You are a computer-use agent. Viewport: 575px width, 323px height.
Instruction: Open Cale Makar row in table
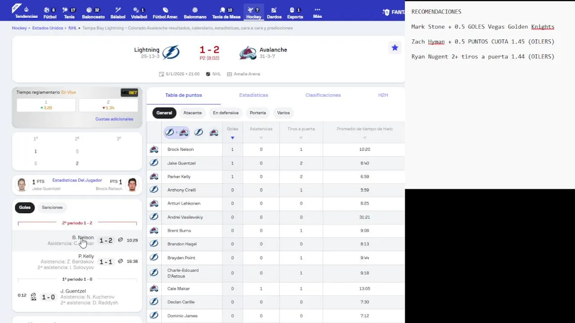click(x=276, y=288)
